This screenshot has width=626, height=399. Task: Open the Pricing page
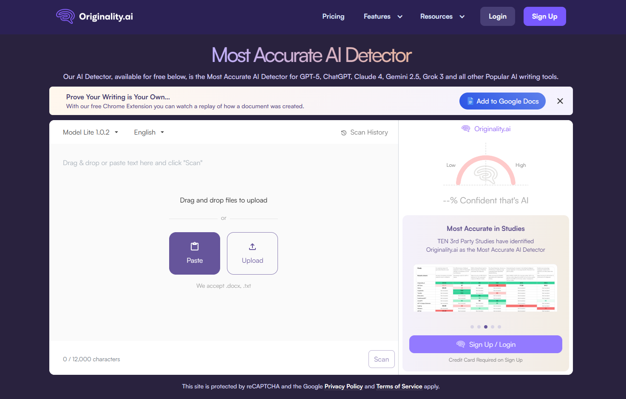click(x=333, y=16)
